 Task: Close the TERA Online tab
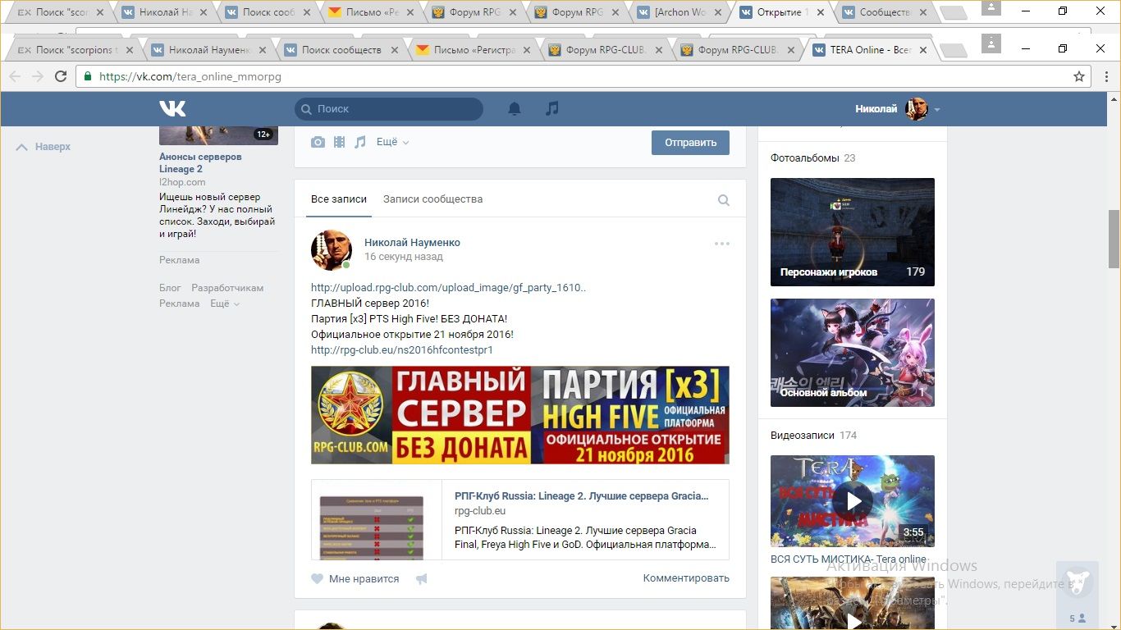coord(923,49)
